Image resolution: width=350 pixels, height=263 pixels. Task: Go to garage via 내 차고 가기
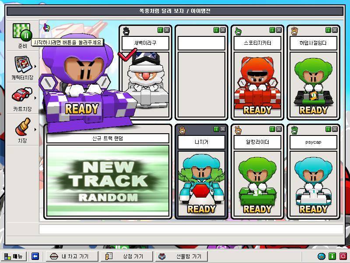(x=70, y=256)
